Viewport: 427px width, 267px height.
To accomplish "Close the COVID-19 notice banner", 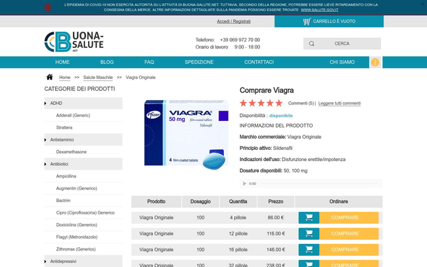I will tap(422, 4).
